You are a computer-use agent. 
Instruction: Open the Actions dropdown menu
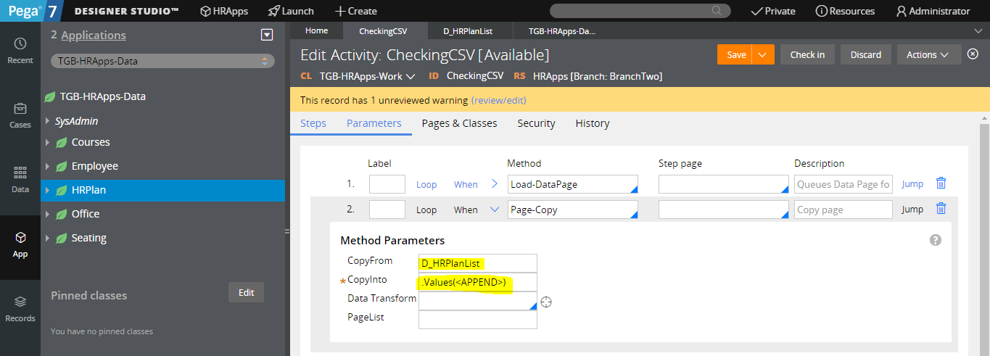pos(929,54)
